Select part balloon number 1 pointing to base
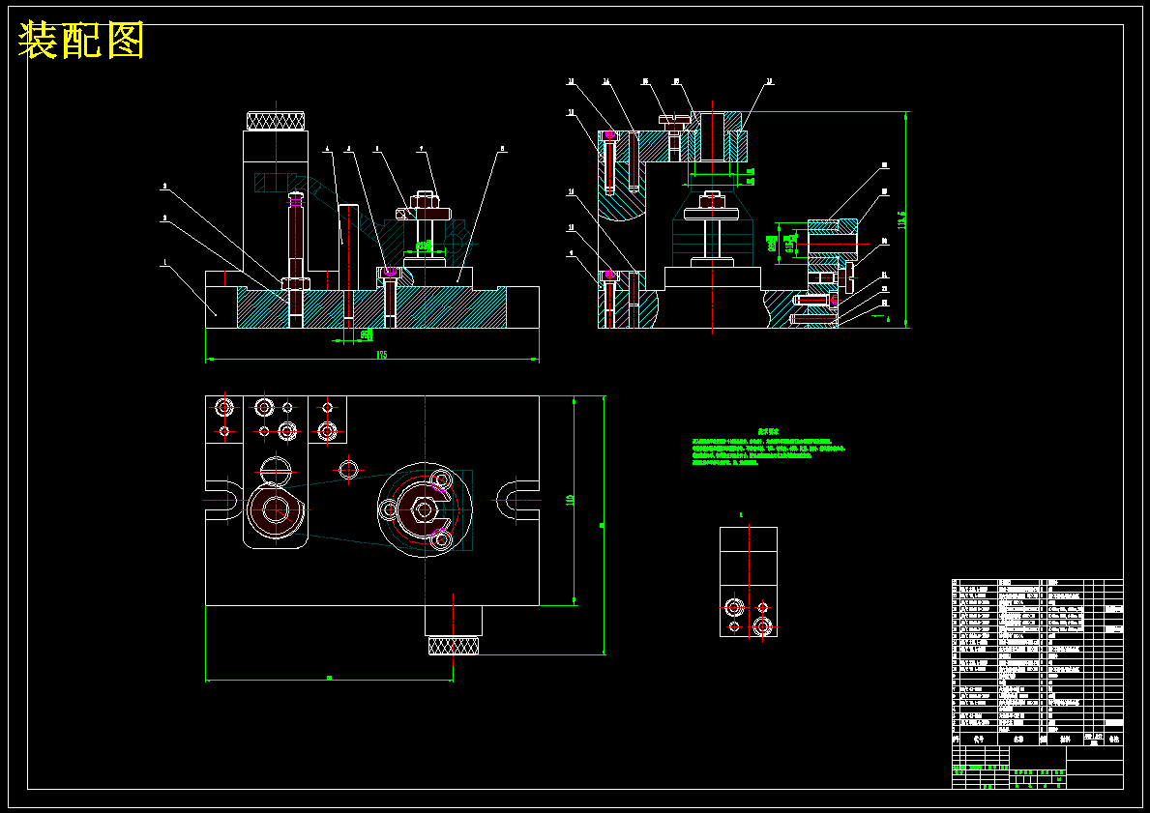The height and width of the screenshot is (813, 1150). click(167, 262)
